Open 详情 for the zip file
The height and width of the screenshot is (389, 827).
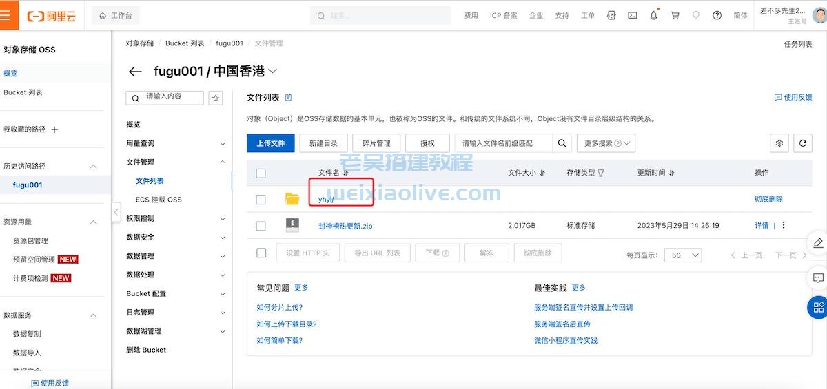coord(762,225)
